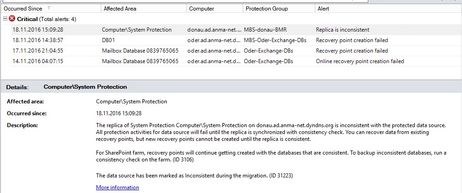462x193 pixels.
Task: Open the More information link
Action: coord(118,188)
